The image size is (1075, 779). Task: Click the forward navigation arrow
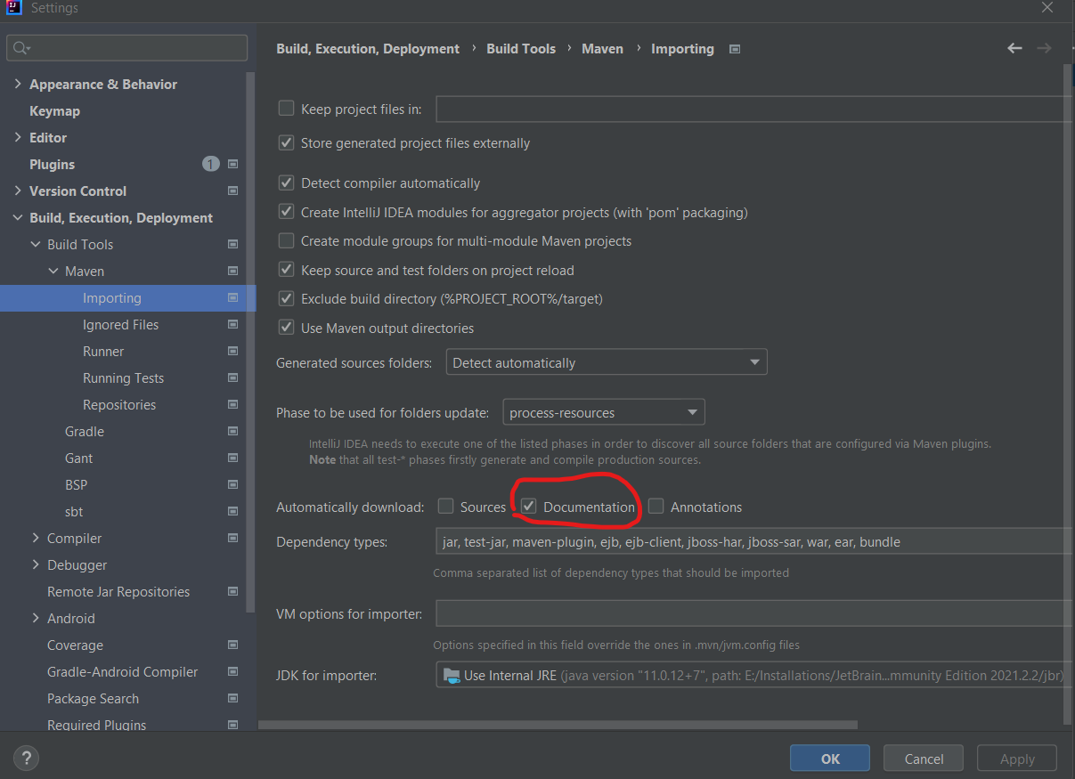pyautogui.click(x=1044, y=48)
